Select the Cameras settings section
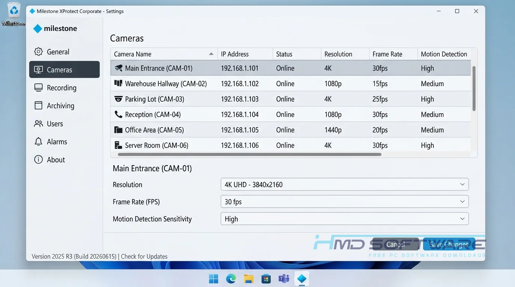The image size is (515, 287). pyautogui.click(x=64, y=70)
